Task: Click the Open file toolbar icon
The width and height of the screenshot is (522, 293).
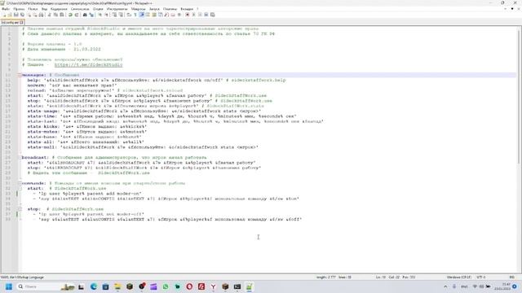Action: [10, 15]
